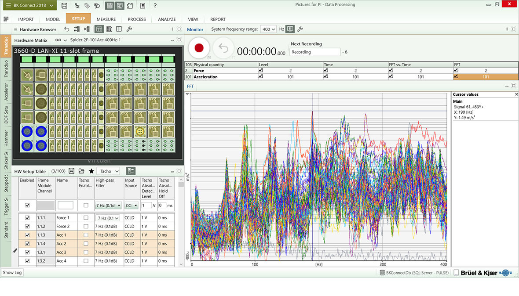The image size is (519, 296).
Task: Open the help question mark icon
Action: 155,5
